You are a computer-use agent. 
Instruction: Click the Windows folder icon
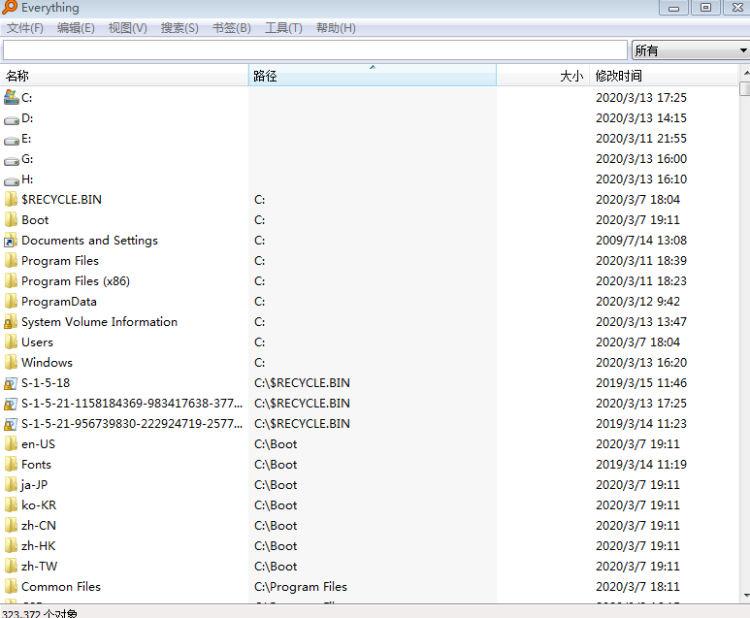pos(11,363)
